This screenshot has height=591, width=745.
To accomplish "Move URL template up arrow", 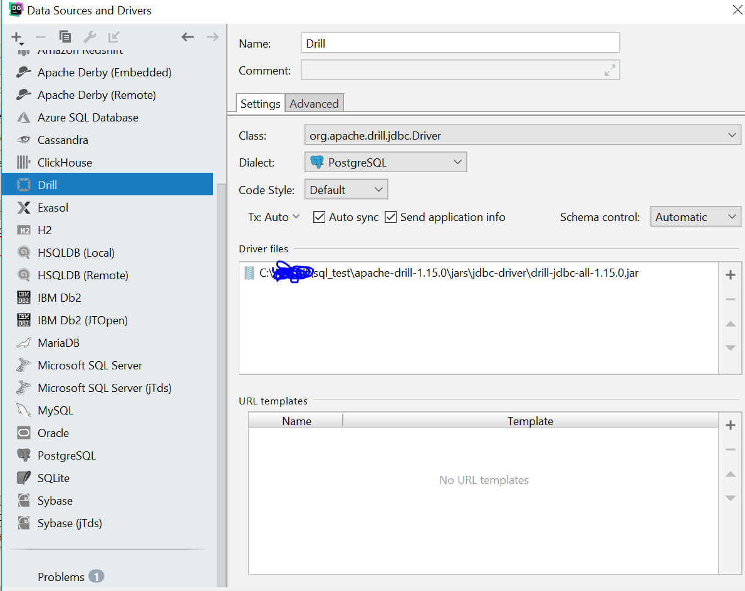I will [730, 474].
